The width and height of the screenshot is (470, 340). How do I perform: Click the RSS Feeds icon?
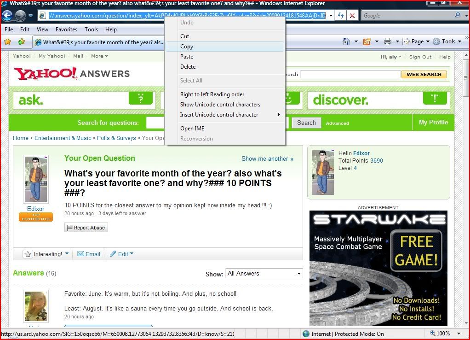(367, 41)
